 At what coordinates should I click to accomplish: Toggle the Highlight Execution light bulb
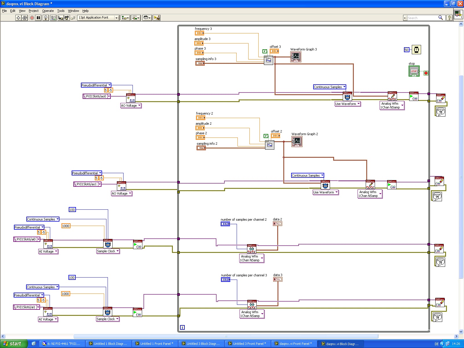coord(46,18)
